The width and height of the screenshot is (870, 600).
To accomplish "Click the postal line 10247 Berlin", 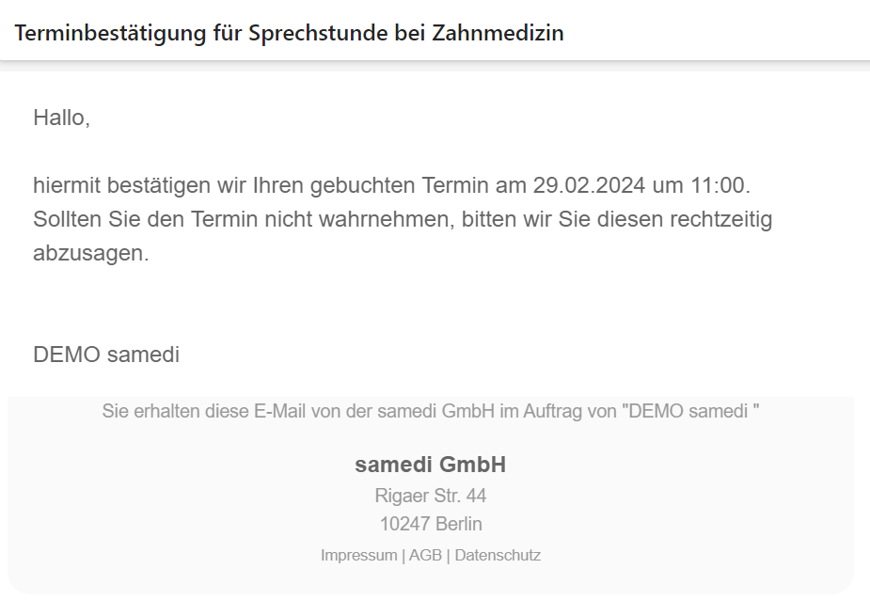I will (431, 524).
